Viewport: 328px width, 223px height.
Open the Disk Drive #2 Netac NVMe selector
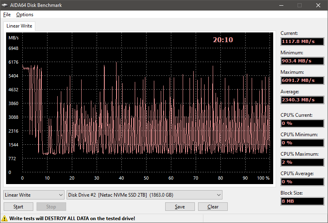pos(145,195)
